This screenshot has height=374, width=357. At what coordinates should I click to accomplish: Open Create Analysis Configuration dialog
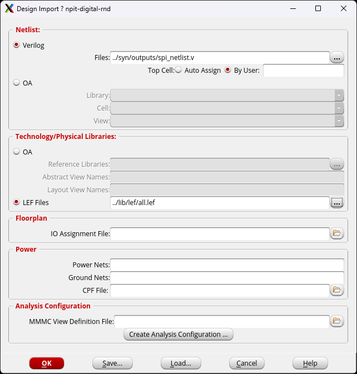point(178,335)
